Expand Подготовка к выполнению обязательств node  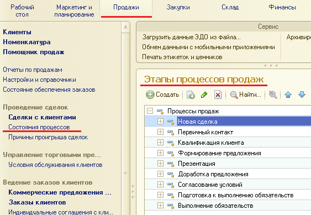tap(160, 195)
